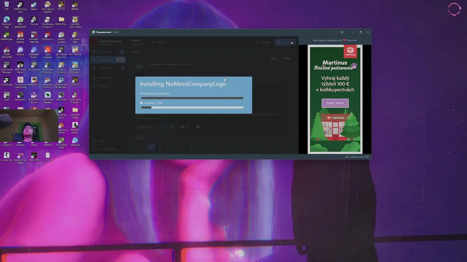Select Golf With Your Friends icon
Image resolution: width=467 pixels, height=262 pixels.
tap(75, 22)
